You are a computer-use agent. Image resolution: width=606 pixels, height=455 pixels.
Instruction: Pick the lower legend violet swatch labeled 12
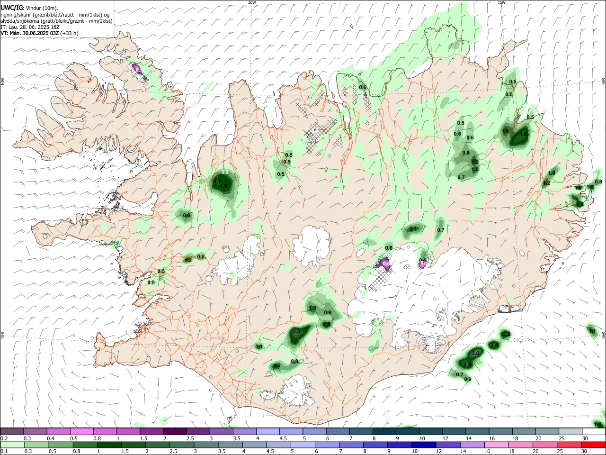point(447,445)
